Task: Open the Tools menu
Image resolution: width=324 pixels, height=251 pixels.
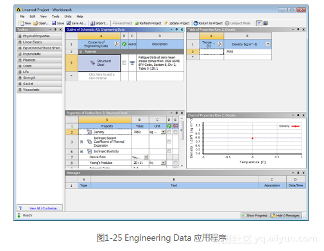Action: 55,17
